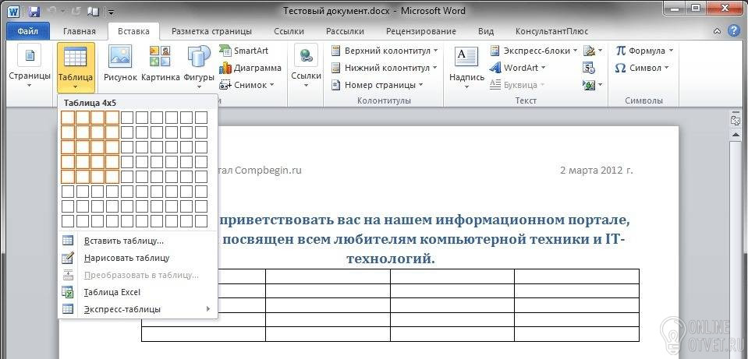Insert a SmartArt graphic
This screenshot has height=359, width=748.
[244, 51]
